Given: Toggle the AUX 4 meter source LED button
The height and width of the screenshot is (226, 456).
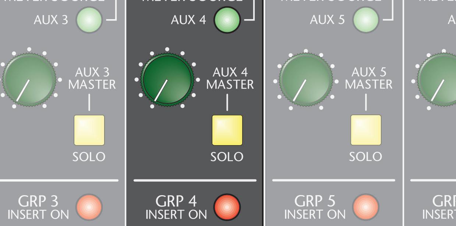Looking at the screenshot, I should pos(227,19).
